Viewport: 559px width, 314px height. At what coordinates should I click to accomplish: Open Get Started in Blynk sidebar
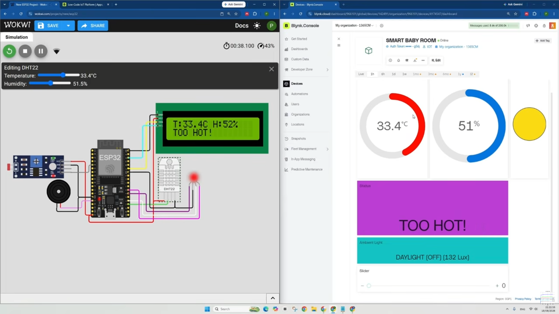(x=299, y=39)
